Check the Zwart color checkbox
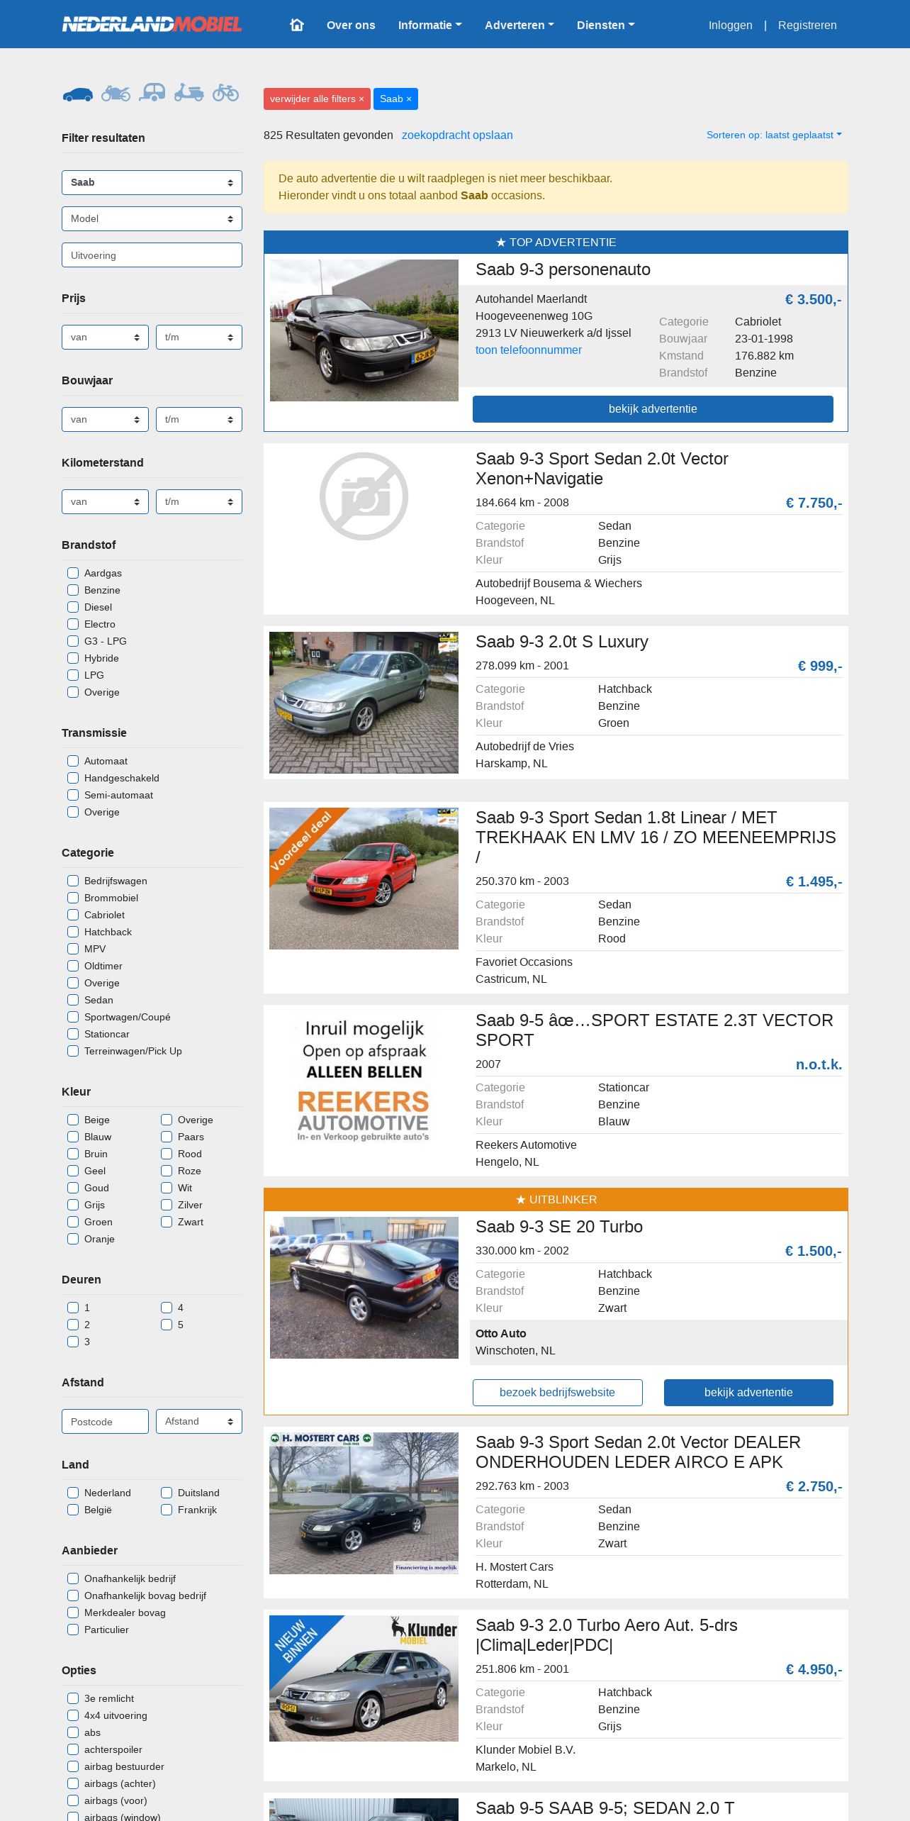 167,1222
